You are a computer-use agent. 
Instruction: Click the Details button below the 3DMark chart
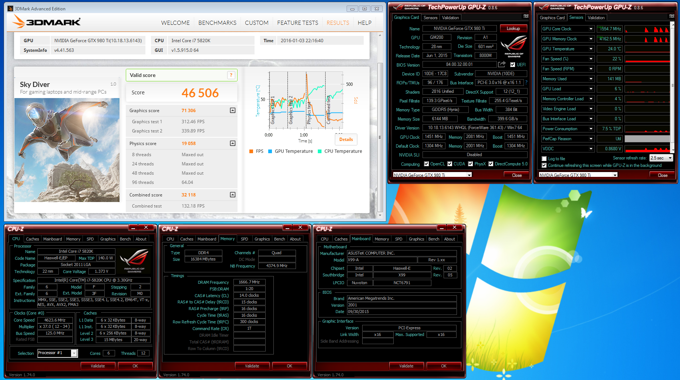coord(346,139)
